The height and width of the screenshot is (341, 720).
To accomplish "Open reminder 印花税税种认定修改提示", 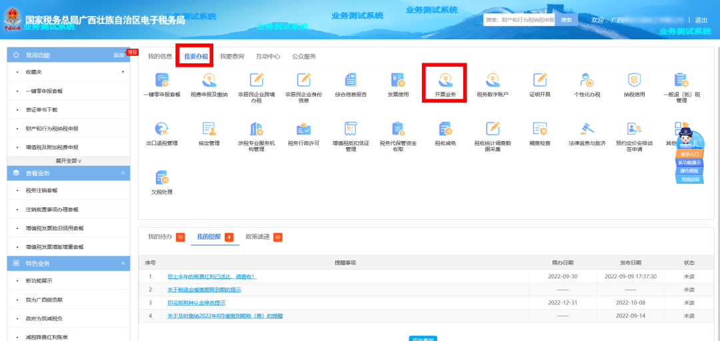I will click(x=197, y=303).
